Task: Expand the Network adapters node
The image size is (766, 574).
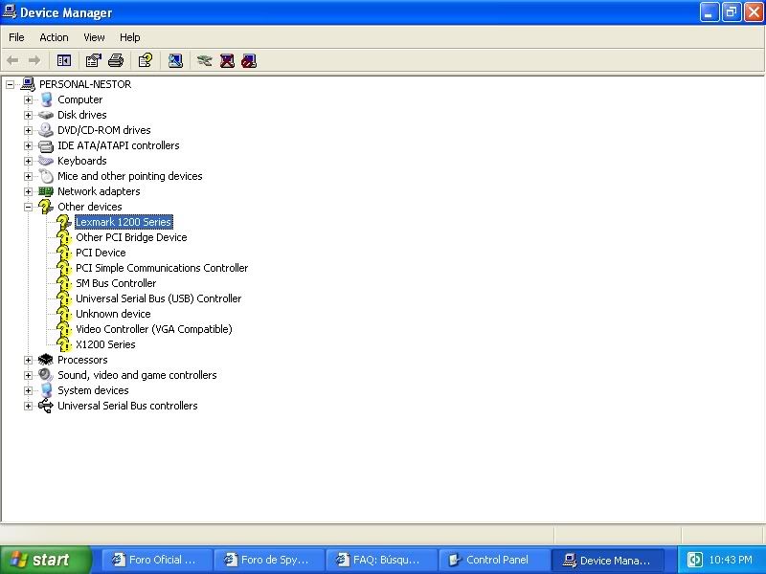Action: point(29,191)
